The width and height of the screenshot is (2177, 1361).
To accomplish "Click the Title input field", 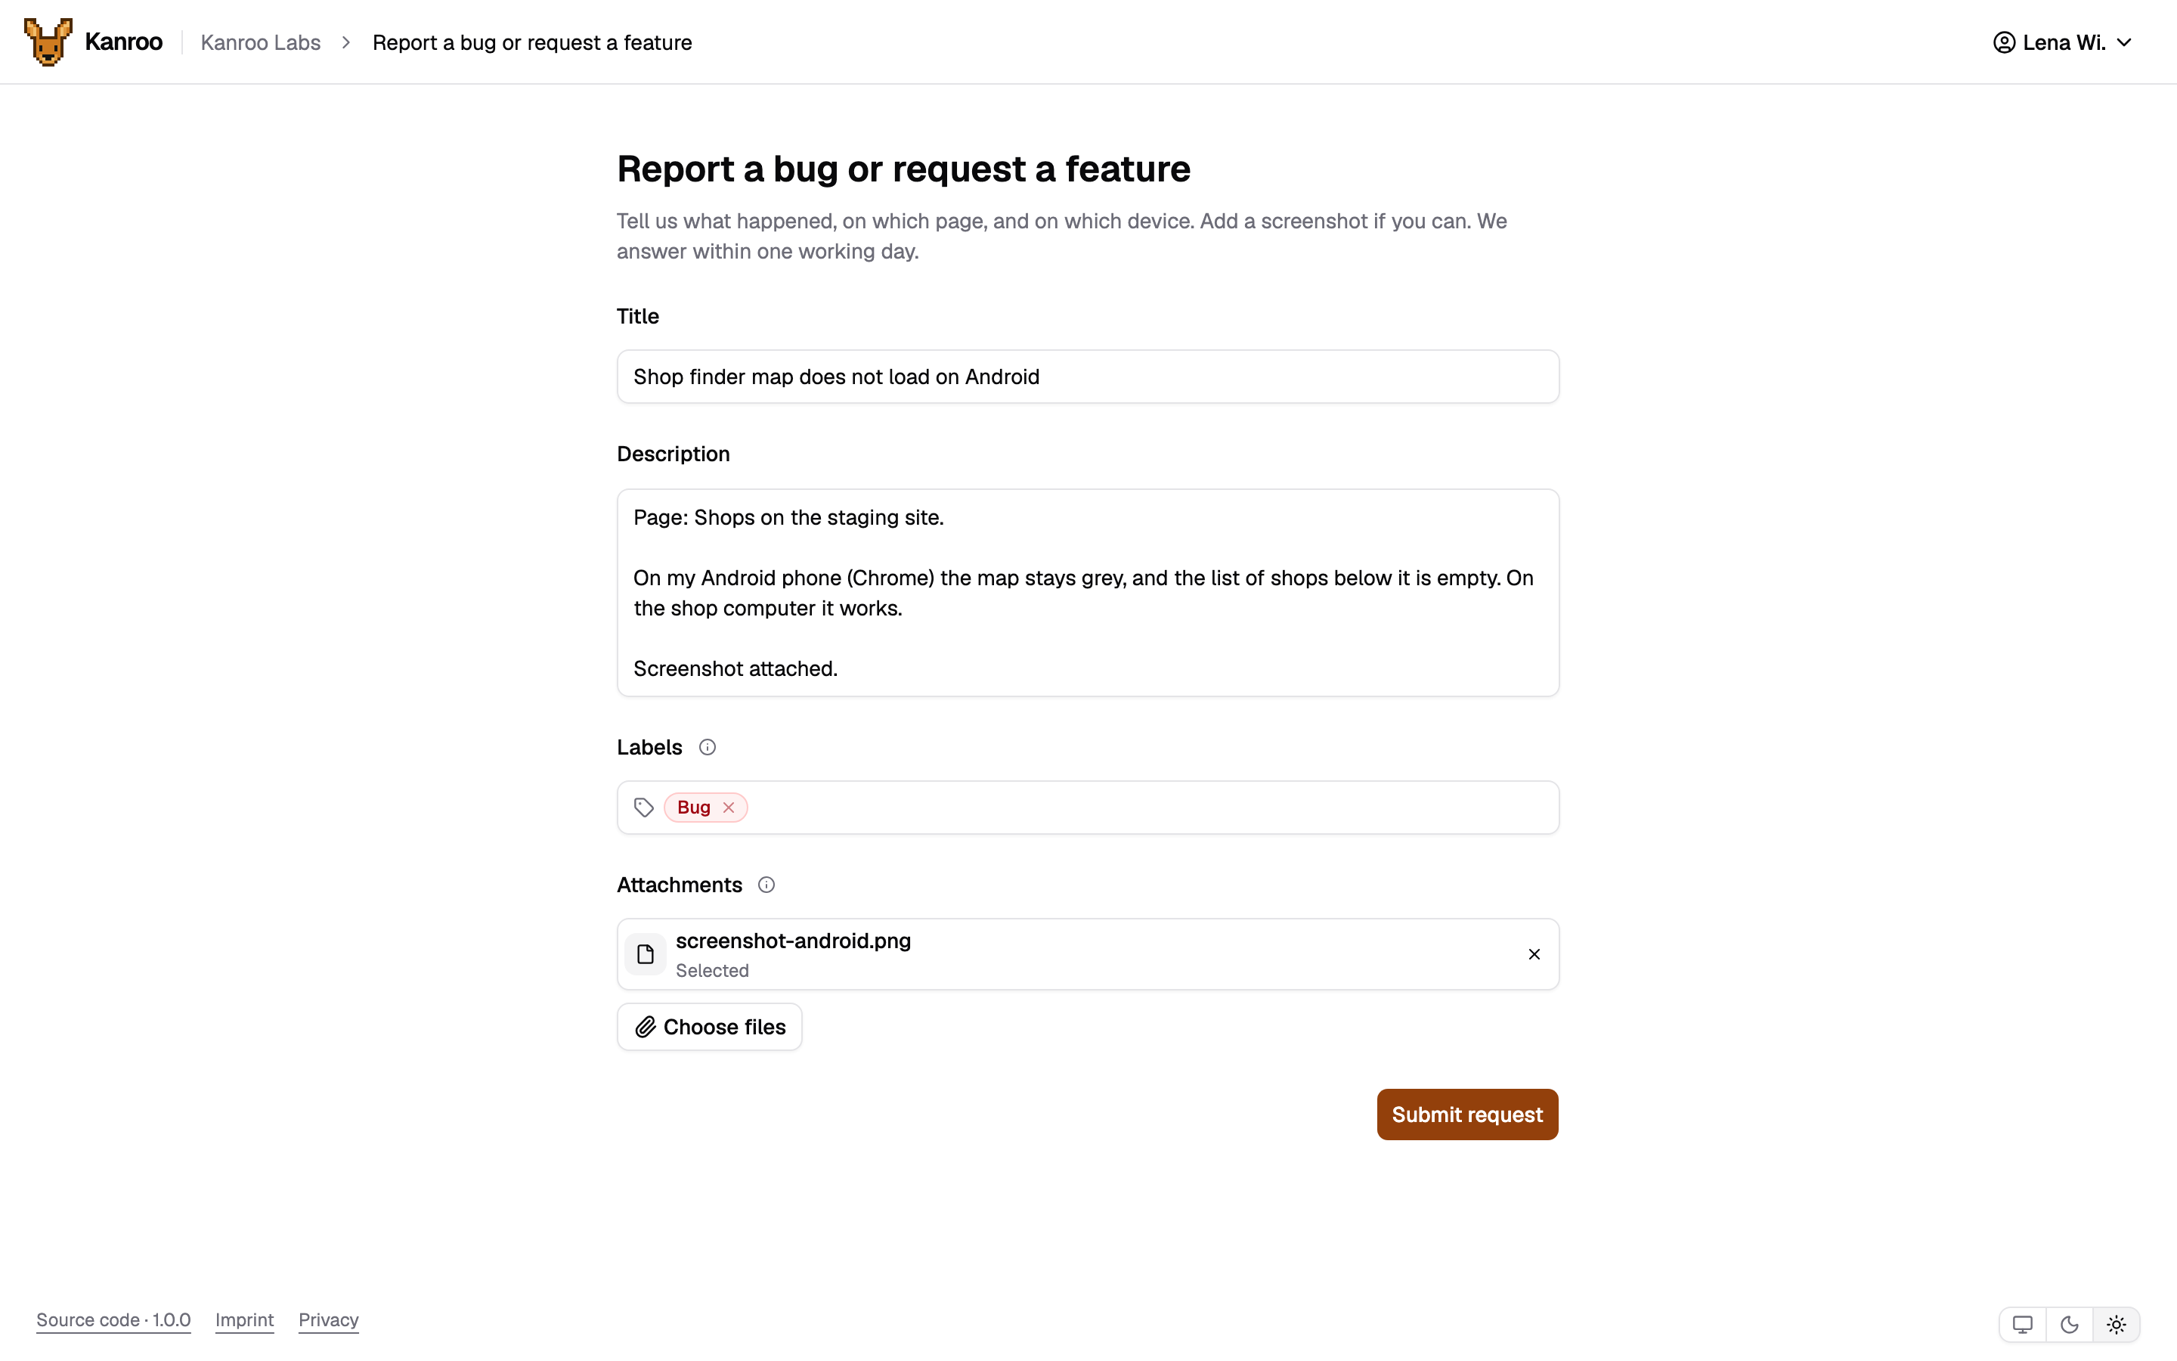I will (1088, 377).
